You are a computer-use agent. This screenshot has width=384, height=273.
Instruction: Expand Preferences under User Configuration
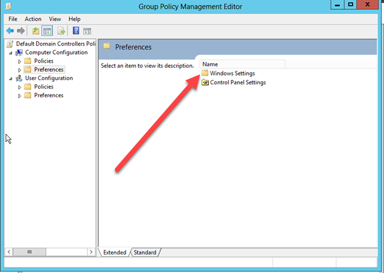20,96
